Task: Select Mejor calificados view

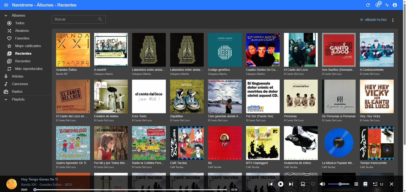Action: click(25, 46)
